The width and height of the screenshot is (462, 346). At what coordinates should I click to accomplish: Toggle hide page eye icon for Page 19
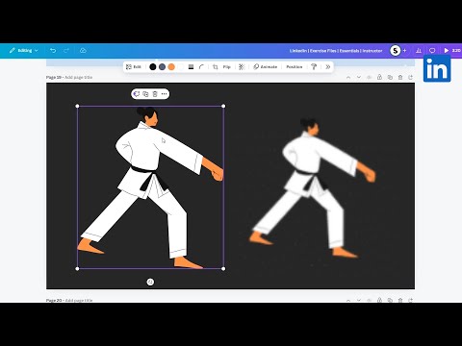tap(369, 77)
